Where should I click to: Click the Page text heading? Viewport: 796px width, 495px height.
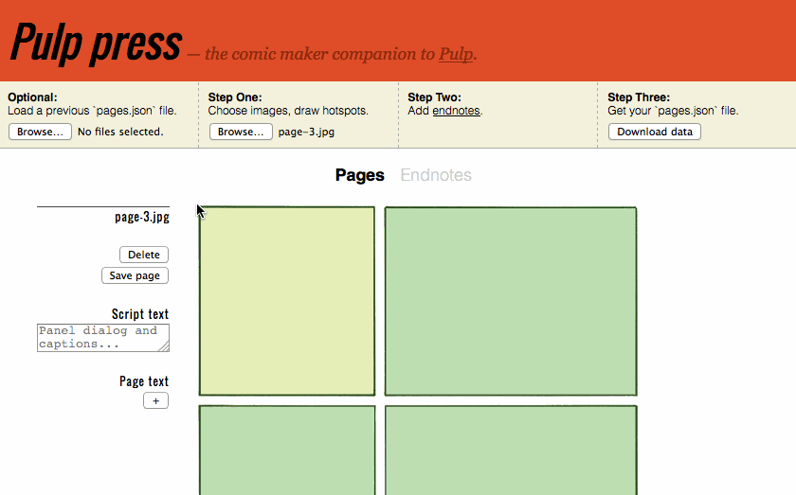pyautogui.click(x=144, y=381)
